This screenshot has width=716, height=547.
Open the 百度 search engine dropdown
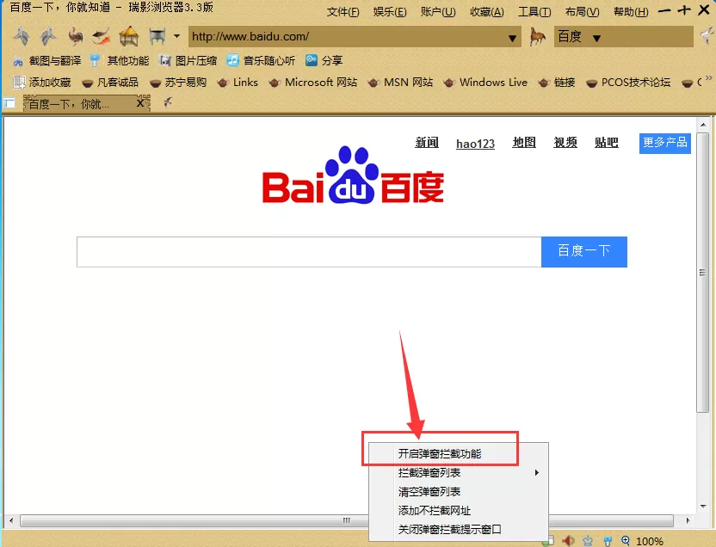coord(596,39)
